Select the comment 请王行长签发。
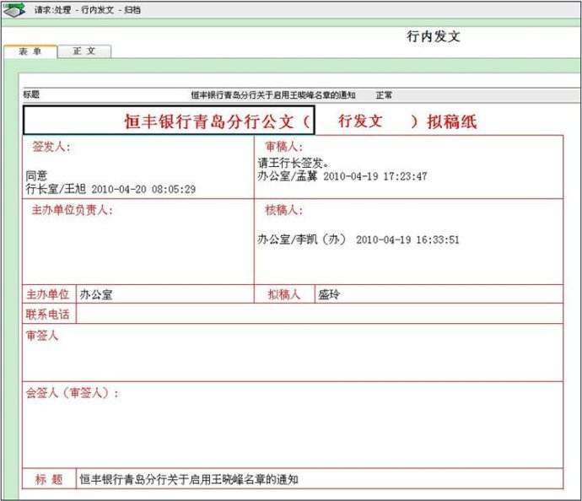The image size is (582, 501). click(294, 163)
